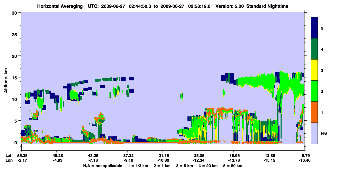Click the yellow colorbar segment labeled 3
The image size is (338, 173).
click(x=314, y=70)
